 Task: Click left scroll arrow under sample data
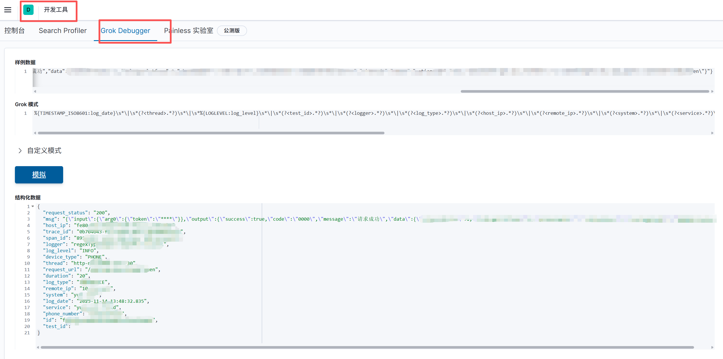(x=35, y=92)
